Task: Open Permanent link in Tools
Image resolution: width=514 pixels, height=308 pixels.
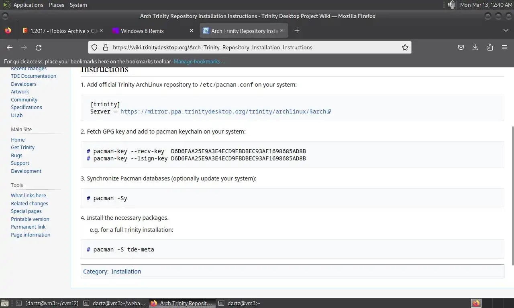Action: click(28, 227)
